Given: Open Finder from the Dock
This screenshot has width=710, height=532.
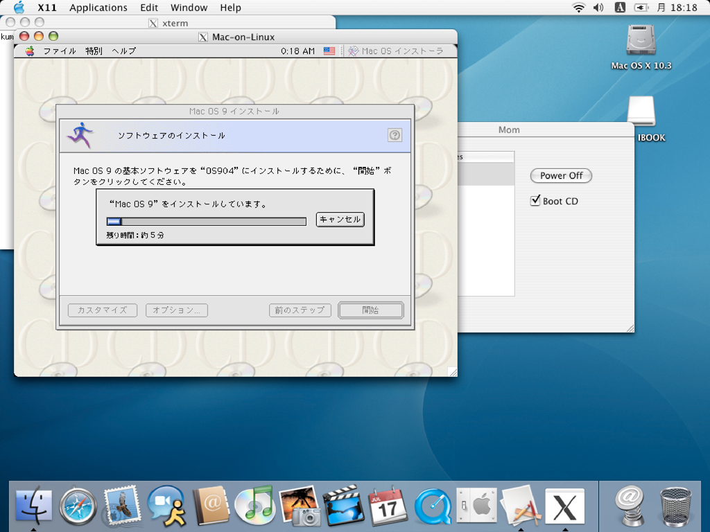Looking at the screenshot, I should (33, 506).
